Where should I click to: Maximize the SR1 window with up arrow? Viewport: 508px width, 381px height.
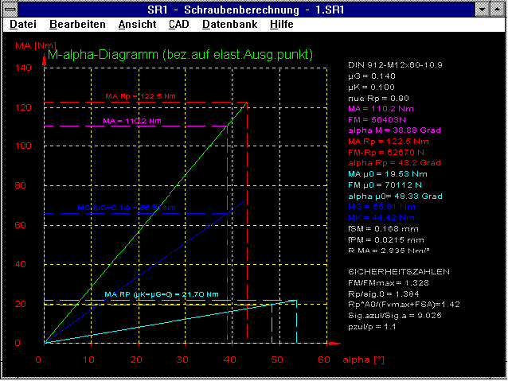pos(498,9)
